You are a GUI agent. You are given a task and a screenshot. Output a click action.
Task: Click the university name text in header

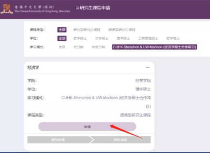coord(42,9)
